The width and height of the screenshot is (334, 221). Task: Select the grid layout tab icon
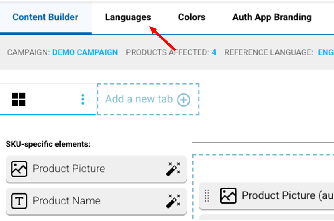click(x=19, y=99)
